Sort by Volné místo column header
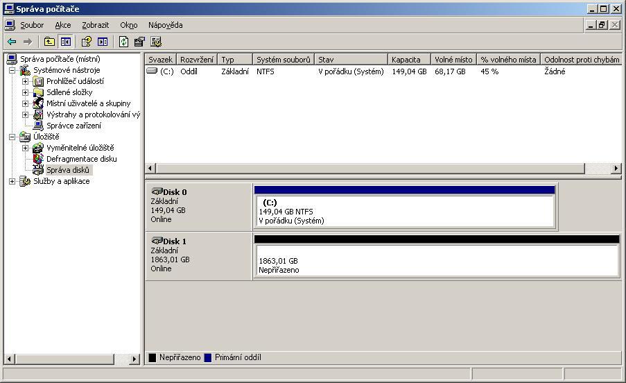This screenshot has height=383, width=626. click(x=453, y=60)
